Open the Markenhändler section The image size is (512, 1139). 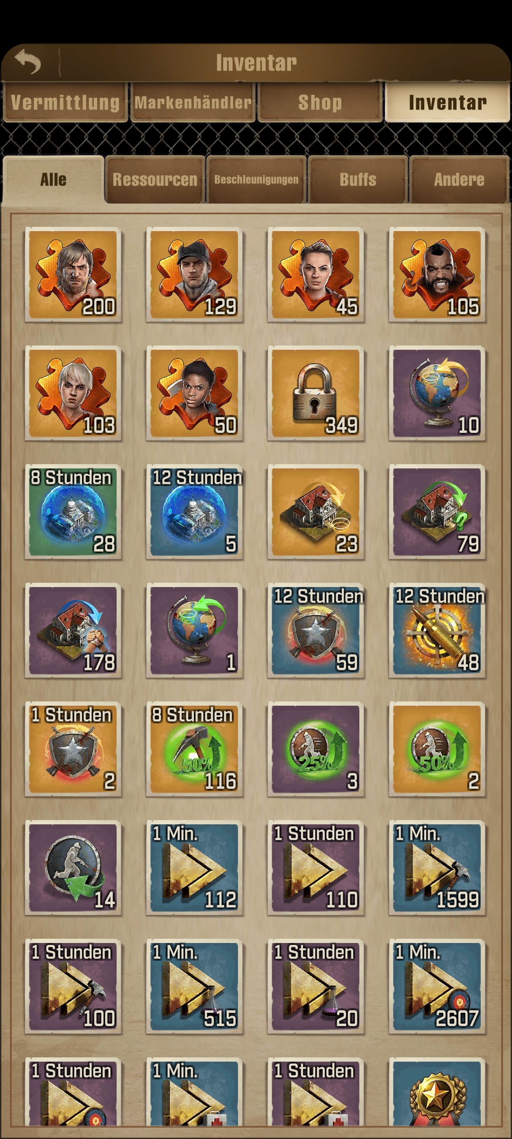(x=193, y=103)
